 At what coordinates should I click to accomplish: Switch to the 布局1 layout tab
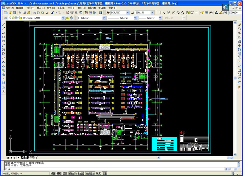pyautogui.click(x=33, y=157)
